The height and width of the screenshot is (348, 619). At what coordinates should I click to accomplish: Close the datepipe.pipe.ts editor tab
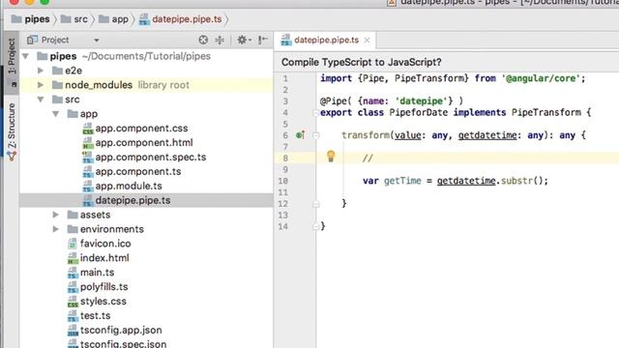367,41
